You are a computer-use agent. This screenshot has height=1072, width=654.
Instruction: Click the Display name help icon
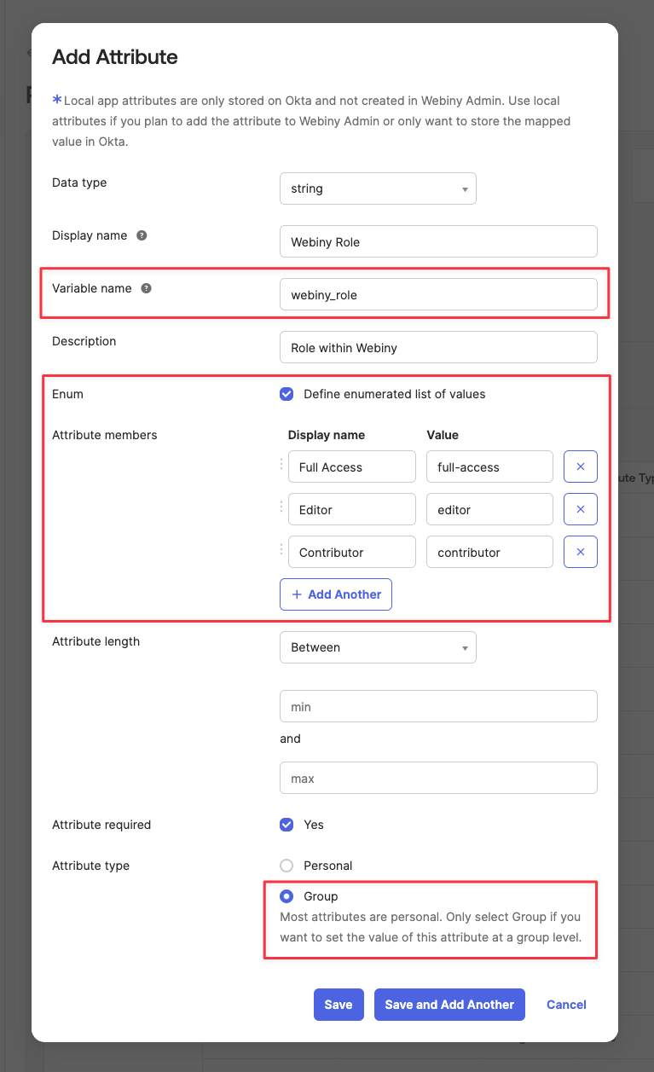pyautogui.click(x=142, y=235)
